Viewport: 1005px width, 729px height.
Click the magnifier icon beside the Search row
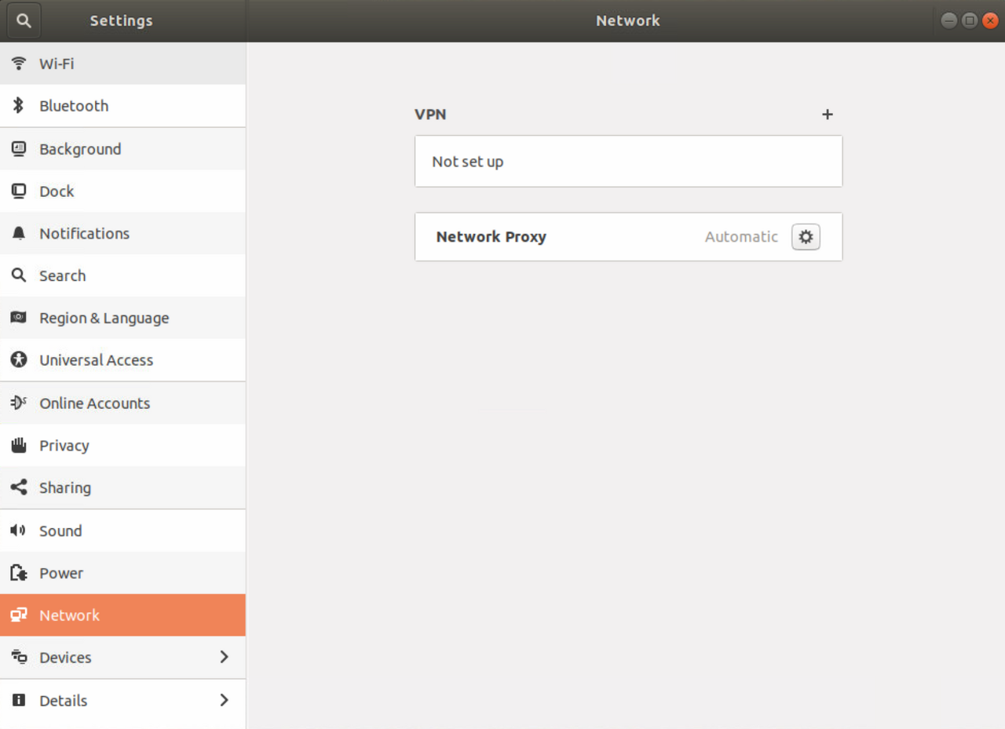(19, 275)
